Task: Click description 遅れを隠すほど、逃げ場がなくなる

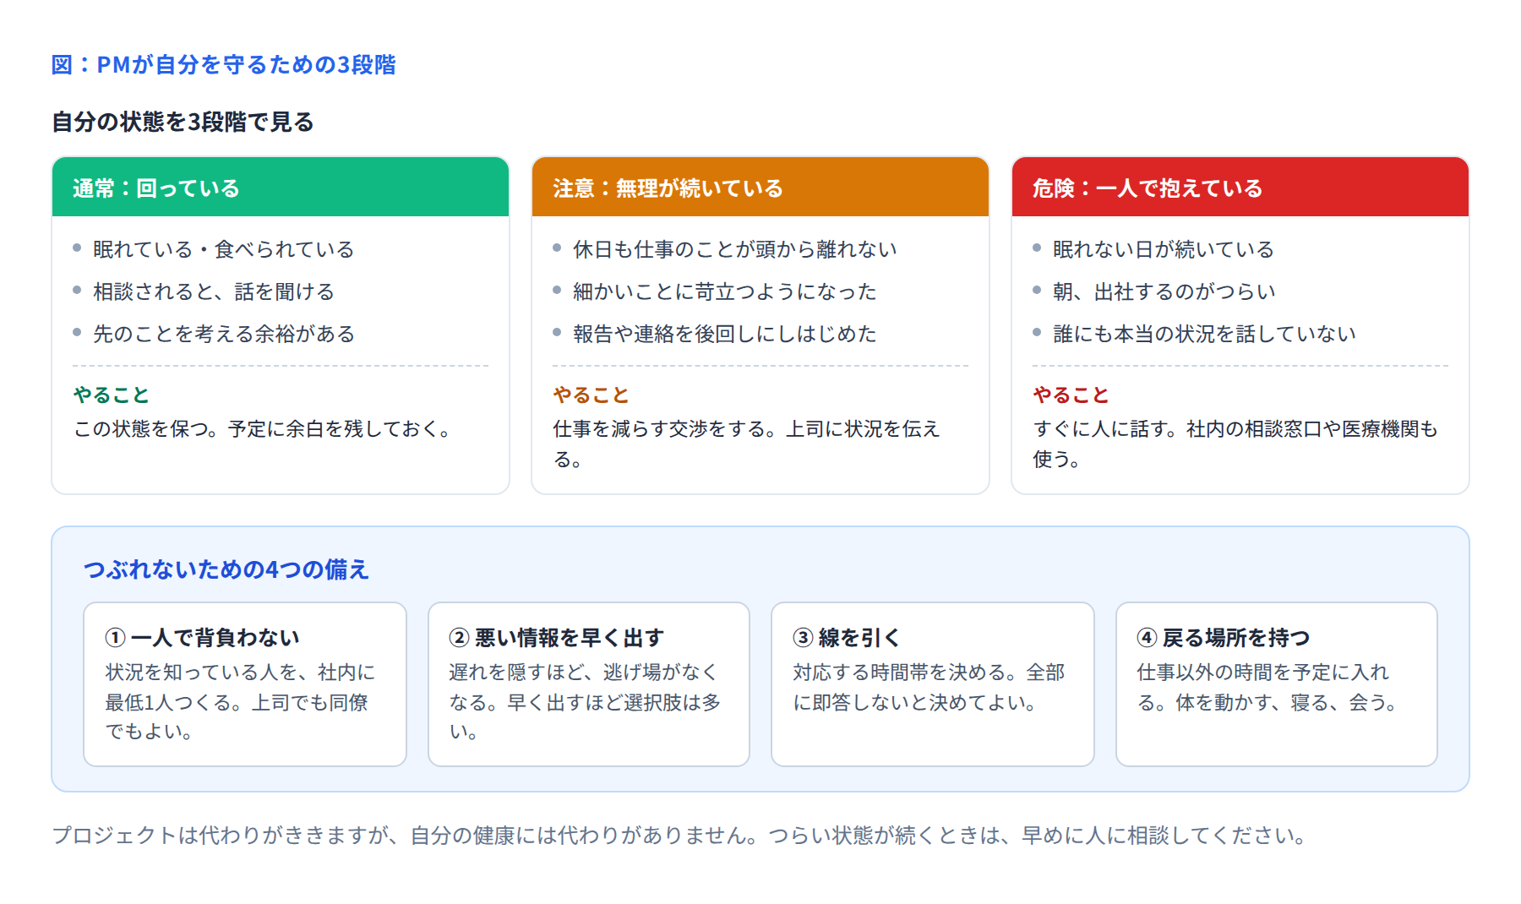Action: point(585,701)
